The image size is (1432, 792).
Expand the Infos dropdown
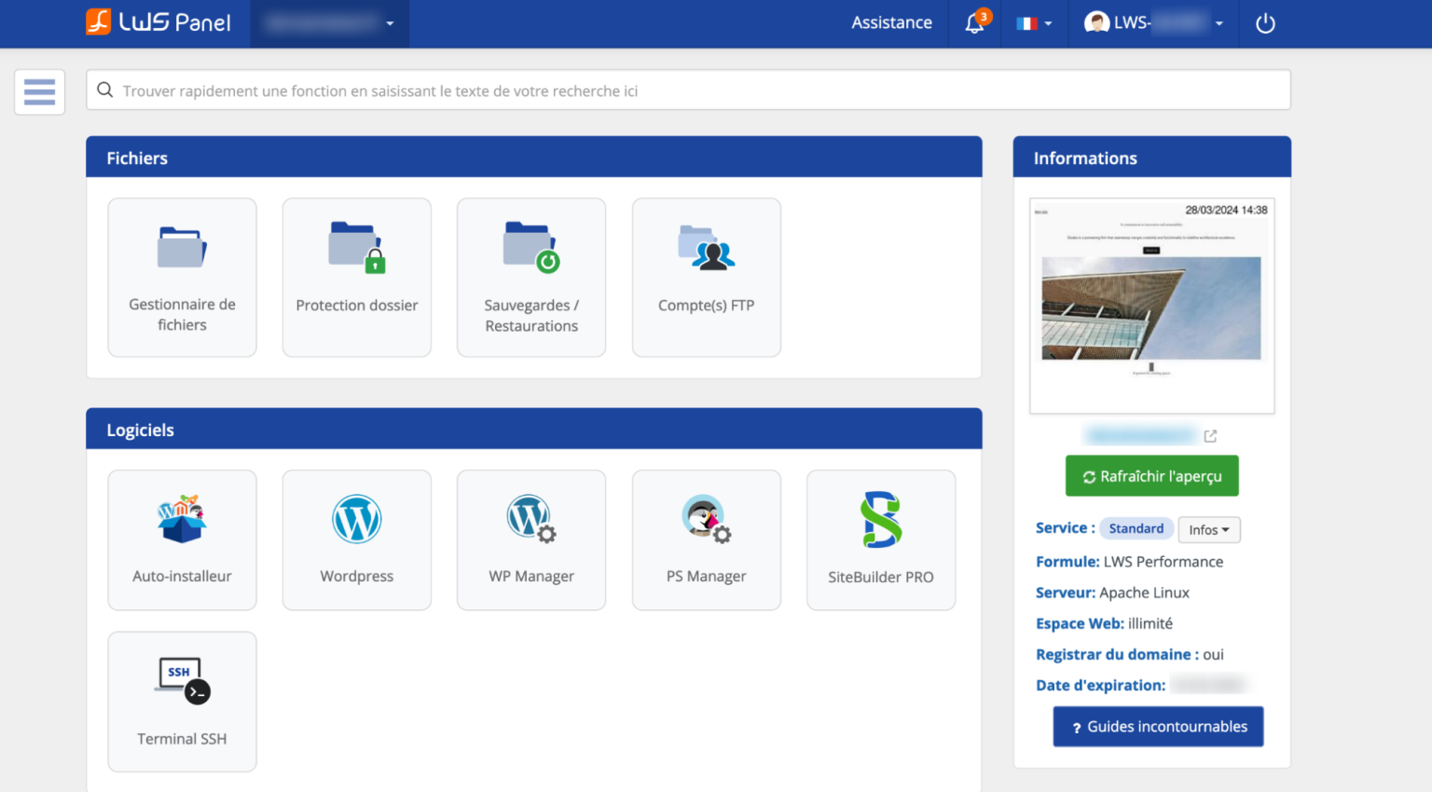tap(1209, 529)
